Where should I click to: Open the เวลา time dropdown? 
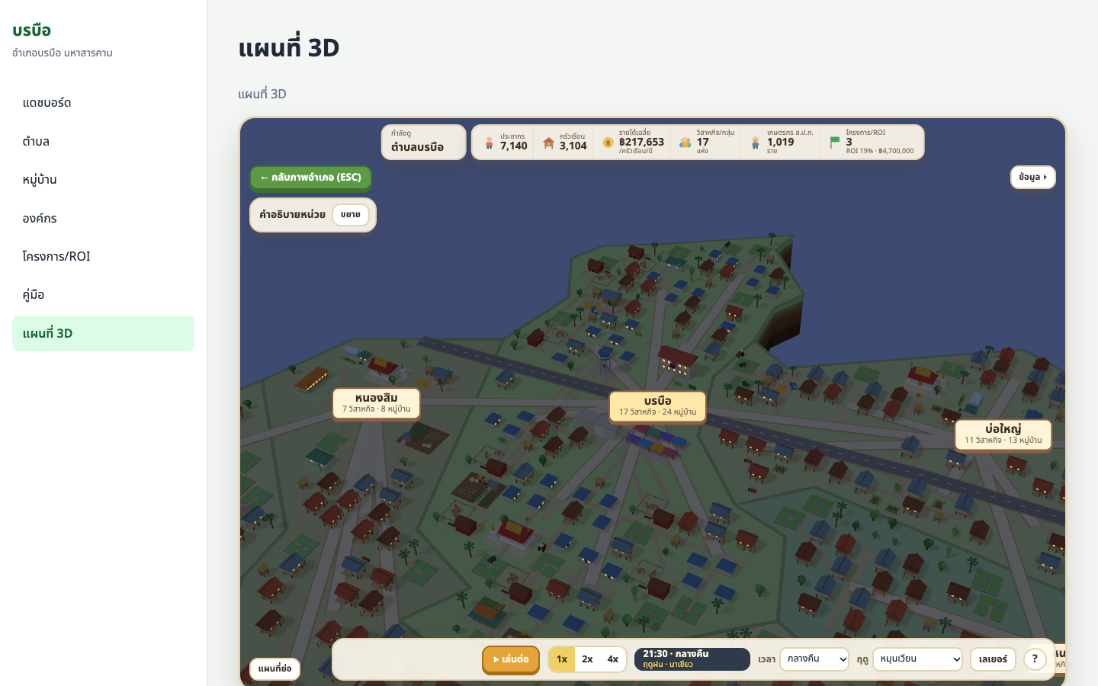(x=814, y=659)
